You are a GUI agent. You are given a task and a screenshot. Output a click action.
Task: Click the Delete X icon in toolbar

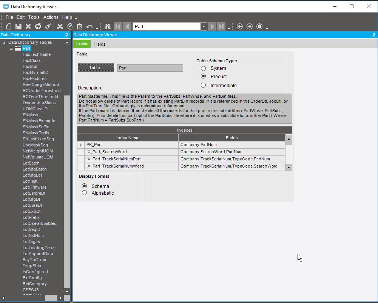[28, 26]
